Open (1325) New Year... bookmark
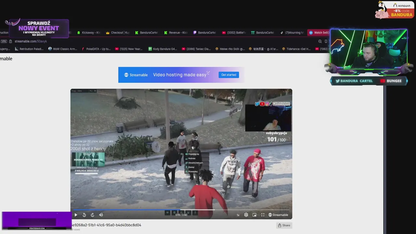Image resolution: width=416 pixels, height=234 pixels. tap(129, 49)
